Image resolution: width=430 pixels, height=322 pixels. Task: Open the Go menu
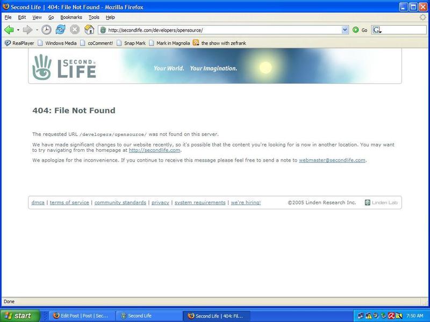coord(51,17)
